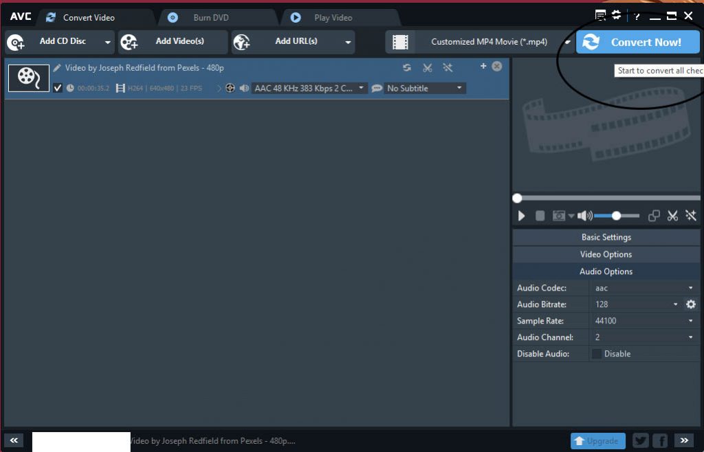Image resolution: width=704 pixels, height=452 pixels.
Task: Open the Burn DVD tab
Action: [210, 17]
